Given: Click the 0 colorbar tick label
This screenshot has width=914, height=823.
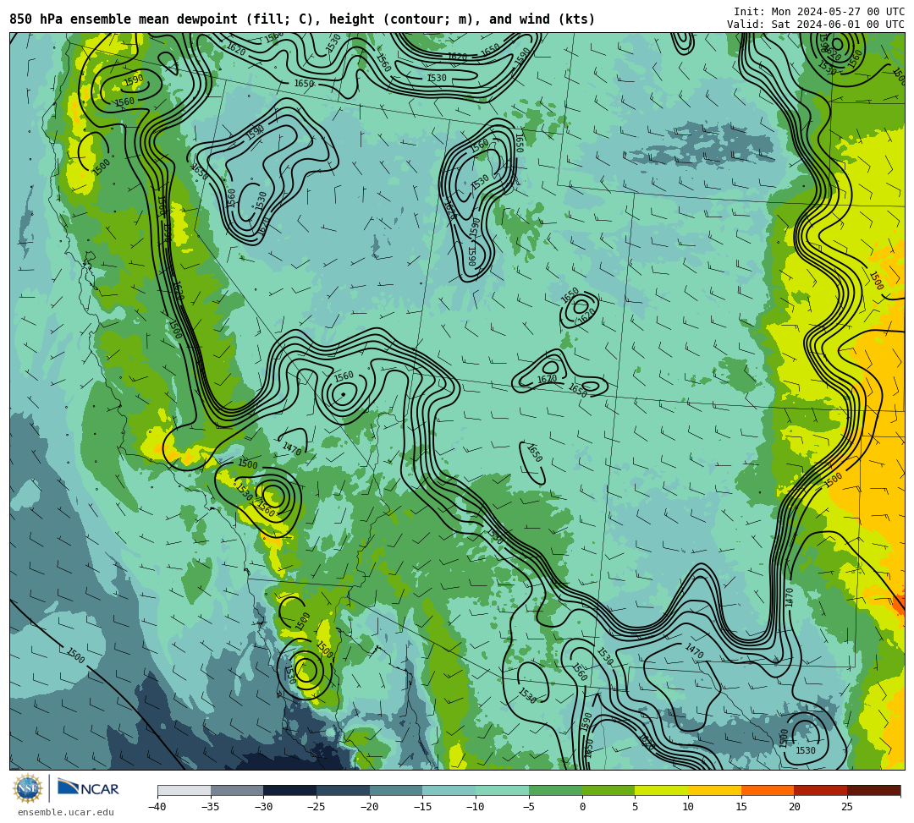Looking at the screenshot, I should pyautogui.click(x=582, y=807).
